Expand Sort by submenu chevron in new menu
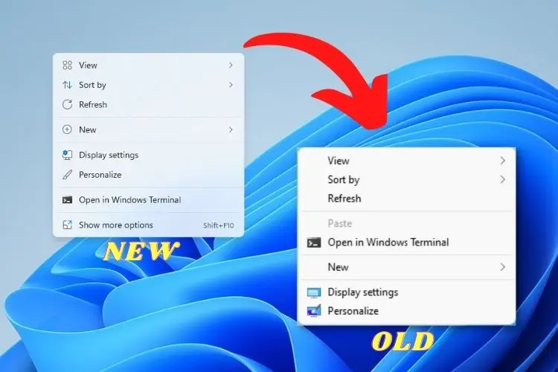The width and height of the screenshot is (558, 372). point(231,85)
